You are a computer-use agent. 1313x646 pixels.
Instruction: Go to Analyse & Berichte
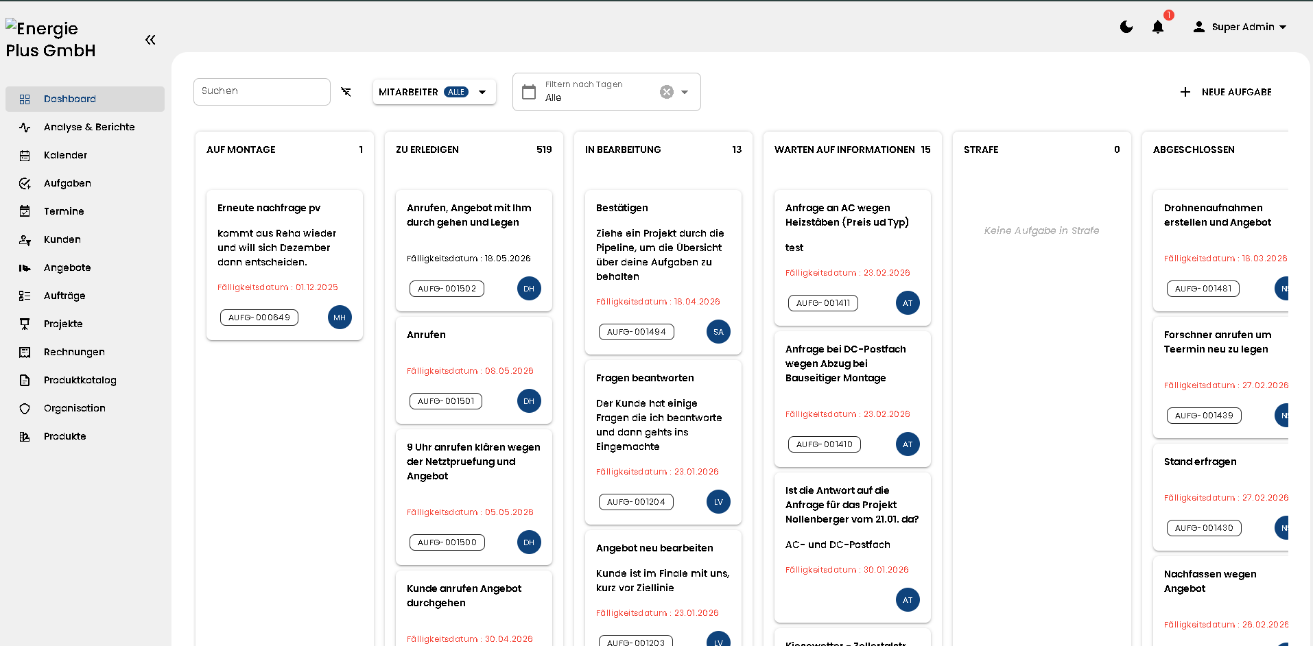85,127
